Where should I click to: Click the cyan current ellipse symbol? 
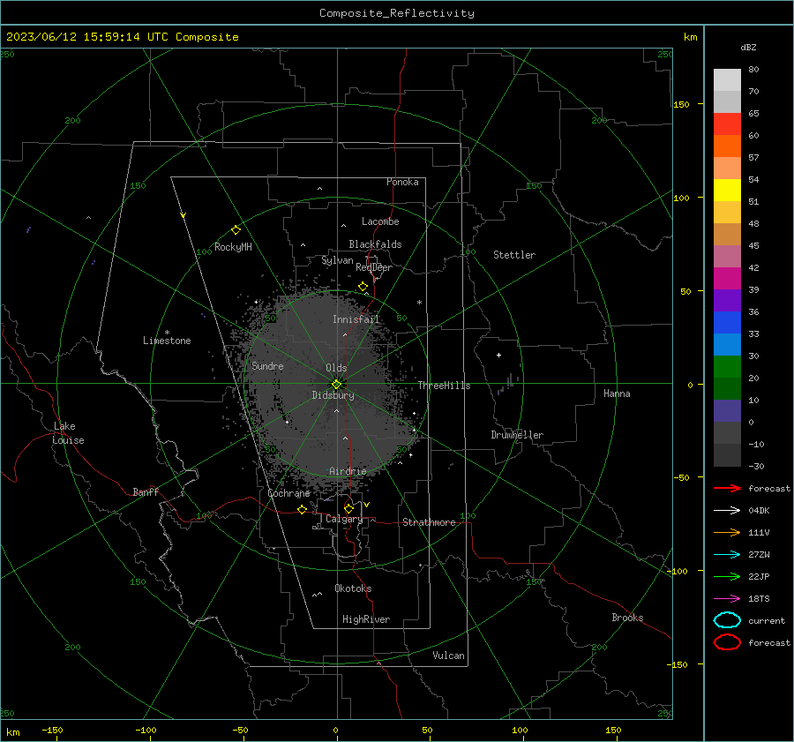click(727, 620)
